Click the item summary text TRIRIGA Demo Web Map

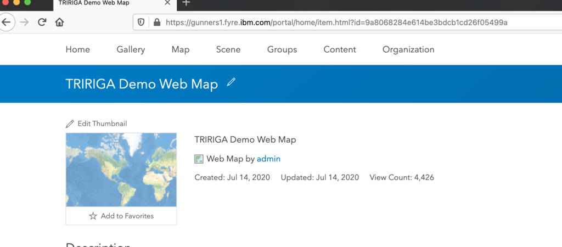click(x=245, y=139)
